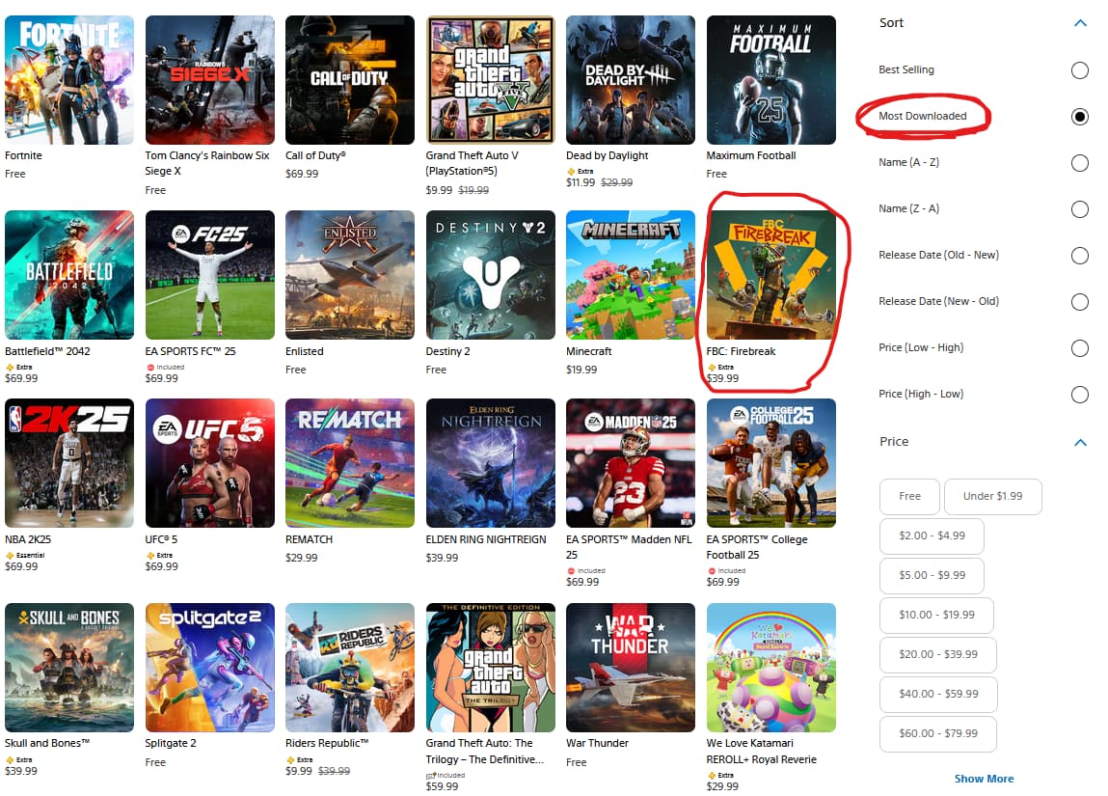
Task: Filter by $5.00 - $9.99
Action: [x=932, y=575]
